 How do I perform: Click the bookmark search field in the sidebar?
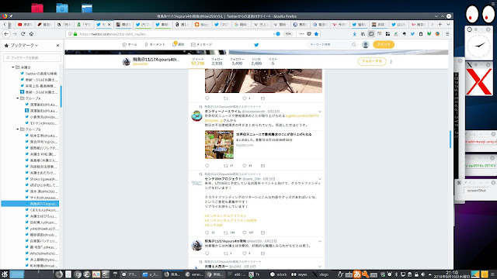click(32, 57)
